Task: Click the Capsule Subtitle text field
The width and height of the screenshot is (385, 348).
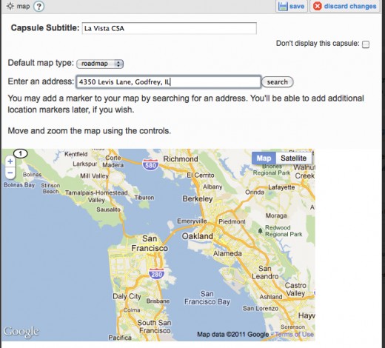Action: coord(170,28)
